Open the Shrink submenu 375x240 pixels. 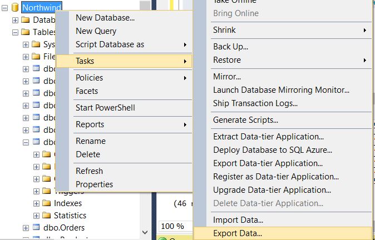tap(283, 30)
